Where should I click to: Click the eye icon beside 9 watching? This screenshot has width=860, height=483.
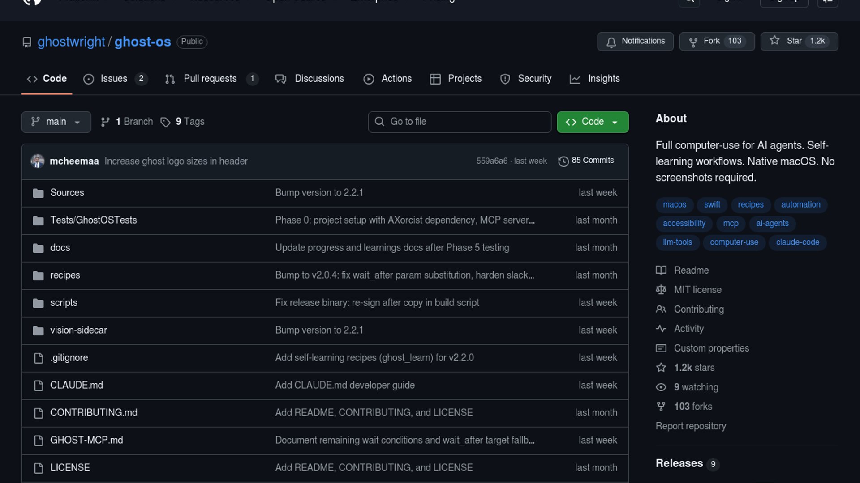point(661,387)
